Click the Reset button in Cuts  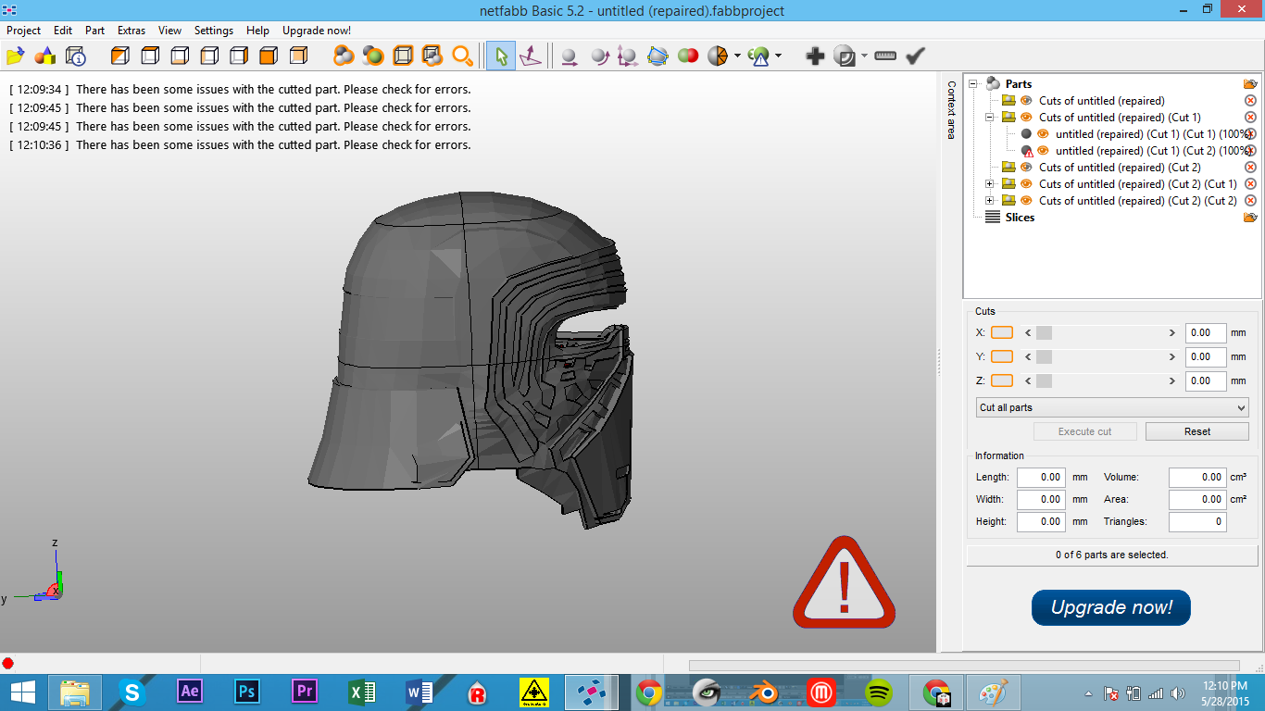coord(1197,431)
